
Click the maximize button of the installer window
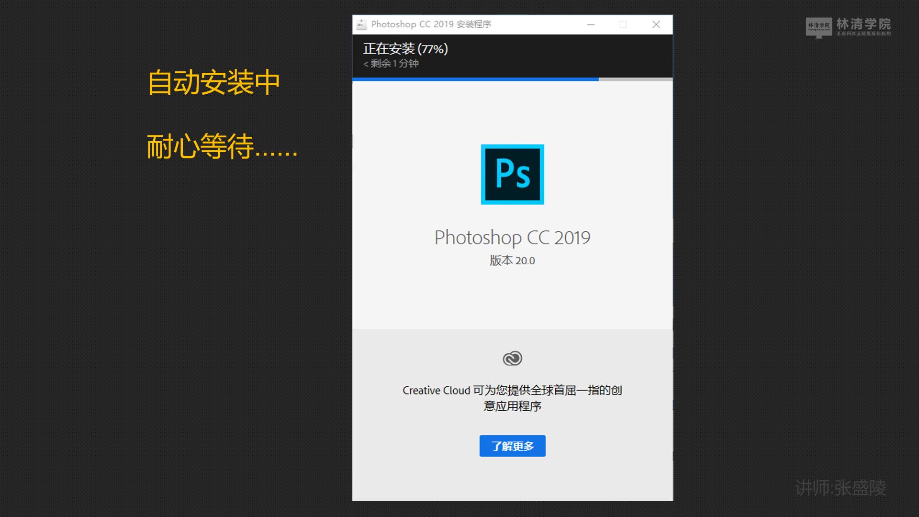[623, 23]
